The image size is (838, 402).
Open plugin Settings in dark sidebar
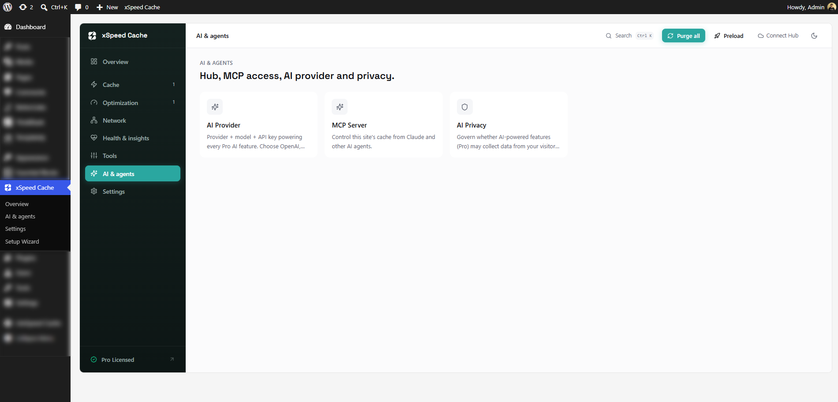133,192
